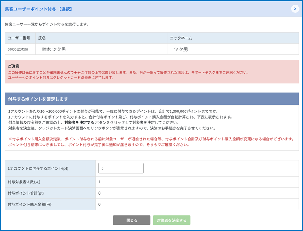
Task: Click the 対象者を決定する button
Action: tap(171, 220)
